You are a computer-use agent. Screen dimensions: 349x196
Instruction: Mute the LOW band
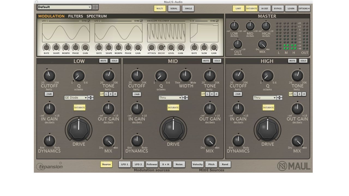[x=103, y=61]
